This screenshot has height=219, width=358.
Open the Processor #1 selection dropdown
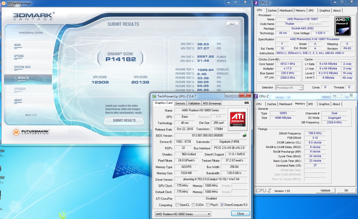tap(289, 88)
